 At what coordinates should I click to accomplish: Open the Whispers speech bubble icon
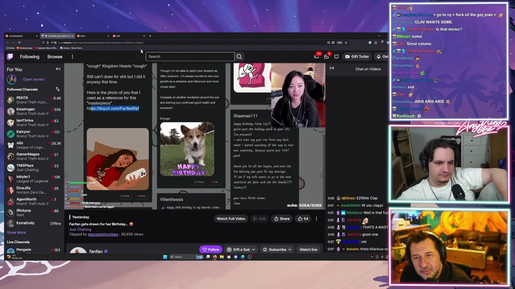[336, 57]
